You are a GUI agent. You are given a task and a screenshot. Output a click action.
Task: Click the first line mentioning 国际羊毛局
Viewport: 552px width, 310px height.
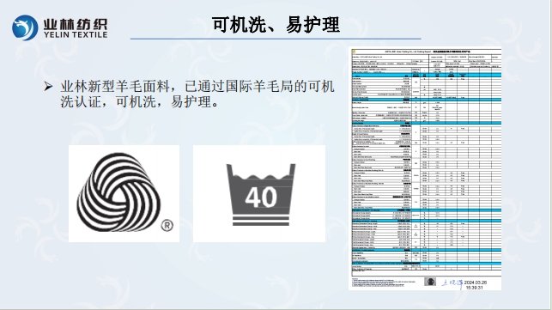pyautogui.click(x=197, y=87)
